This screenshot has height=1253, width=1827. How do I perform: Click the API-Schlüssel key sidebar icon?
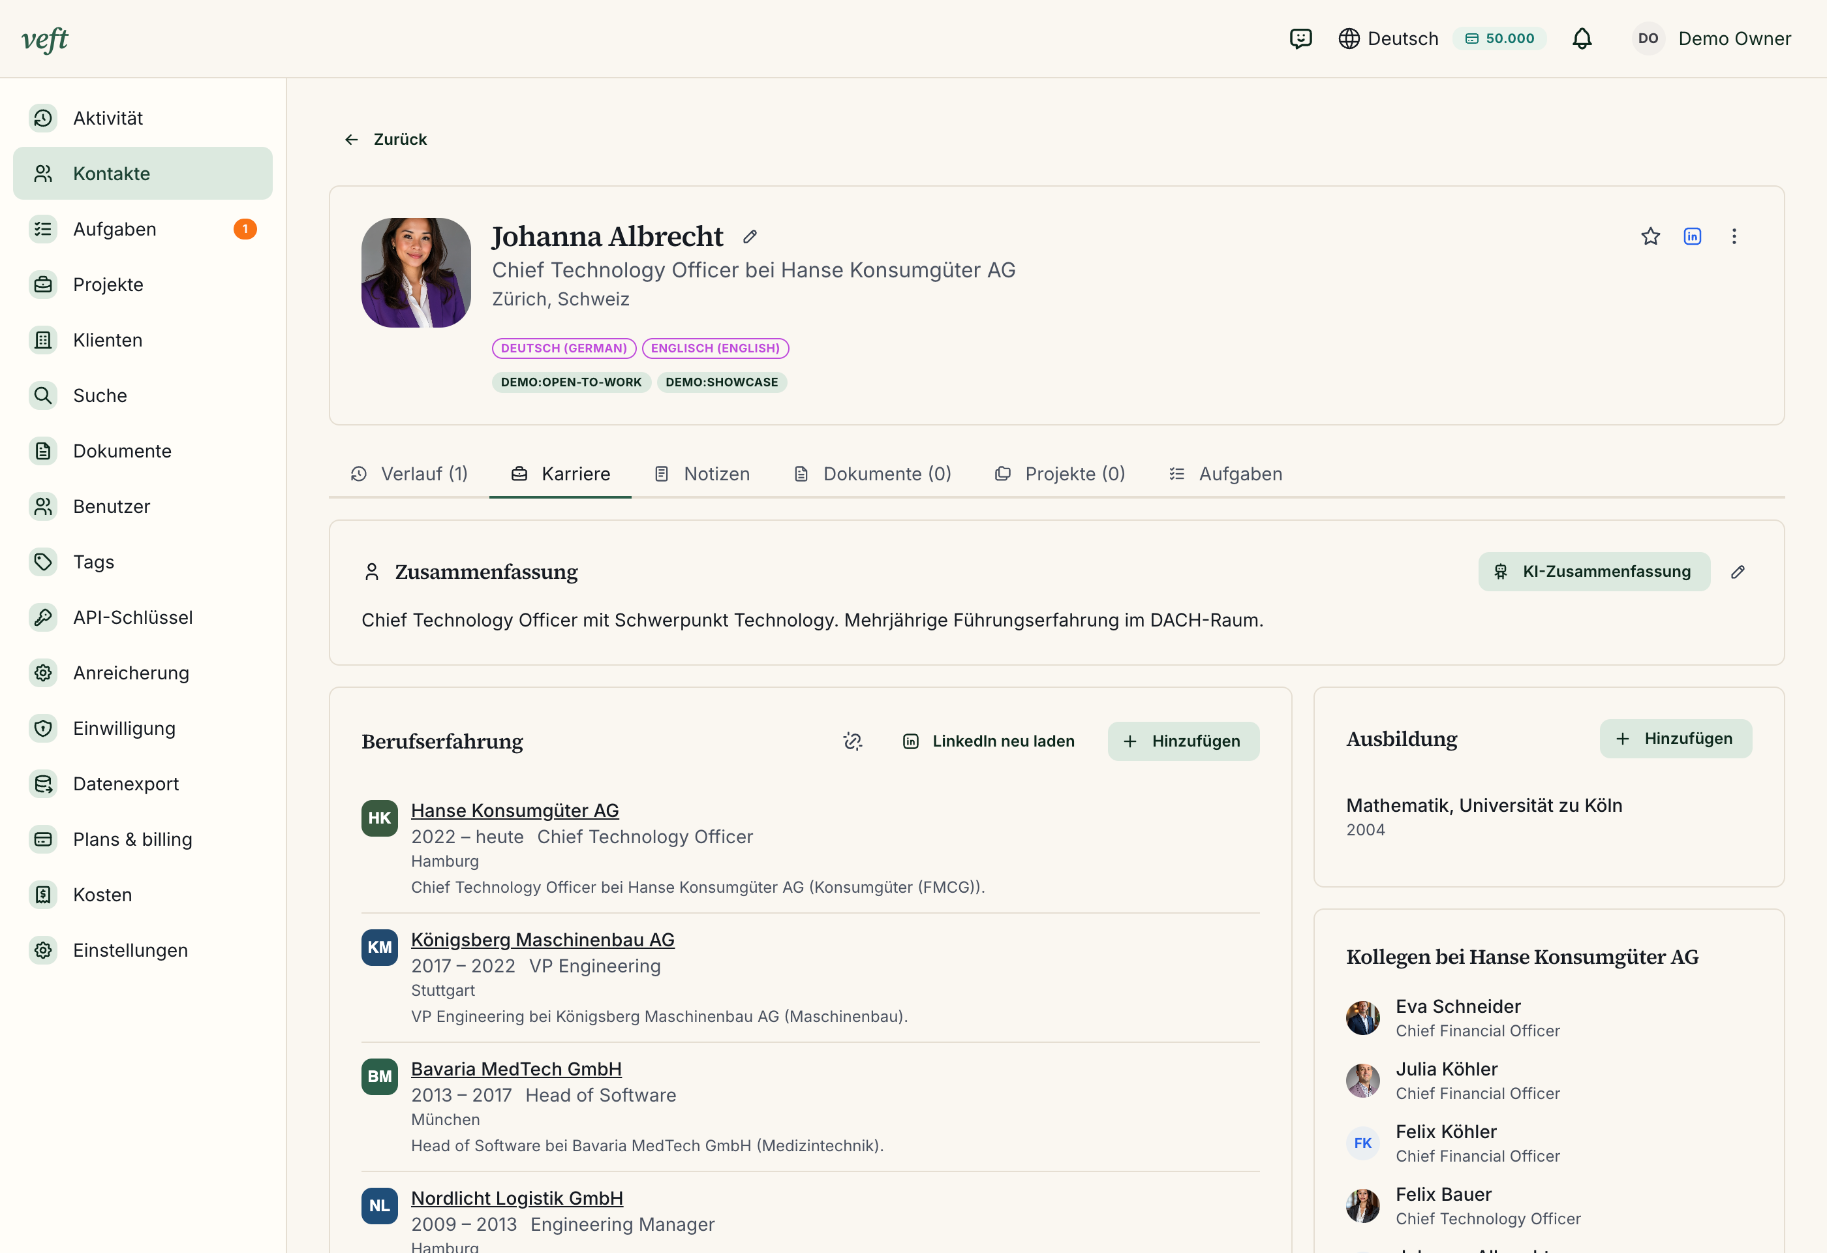43,617
